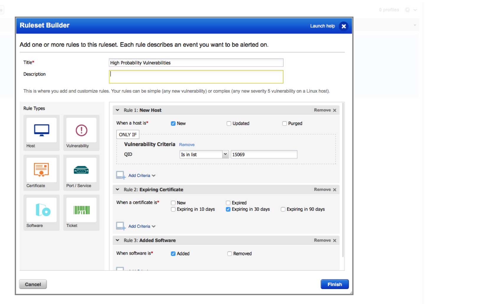Collapse the Rule 3: Added Software section
The width and height of the screenshot is (481, 304).
117,240
